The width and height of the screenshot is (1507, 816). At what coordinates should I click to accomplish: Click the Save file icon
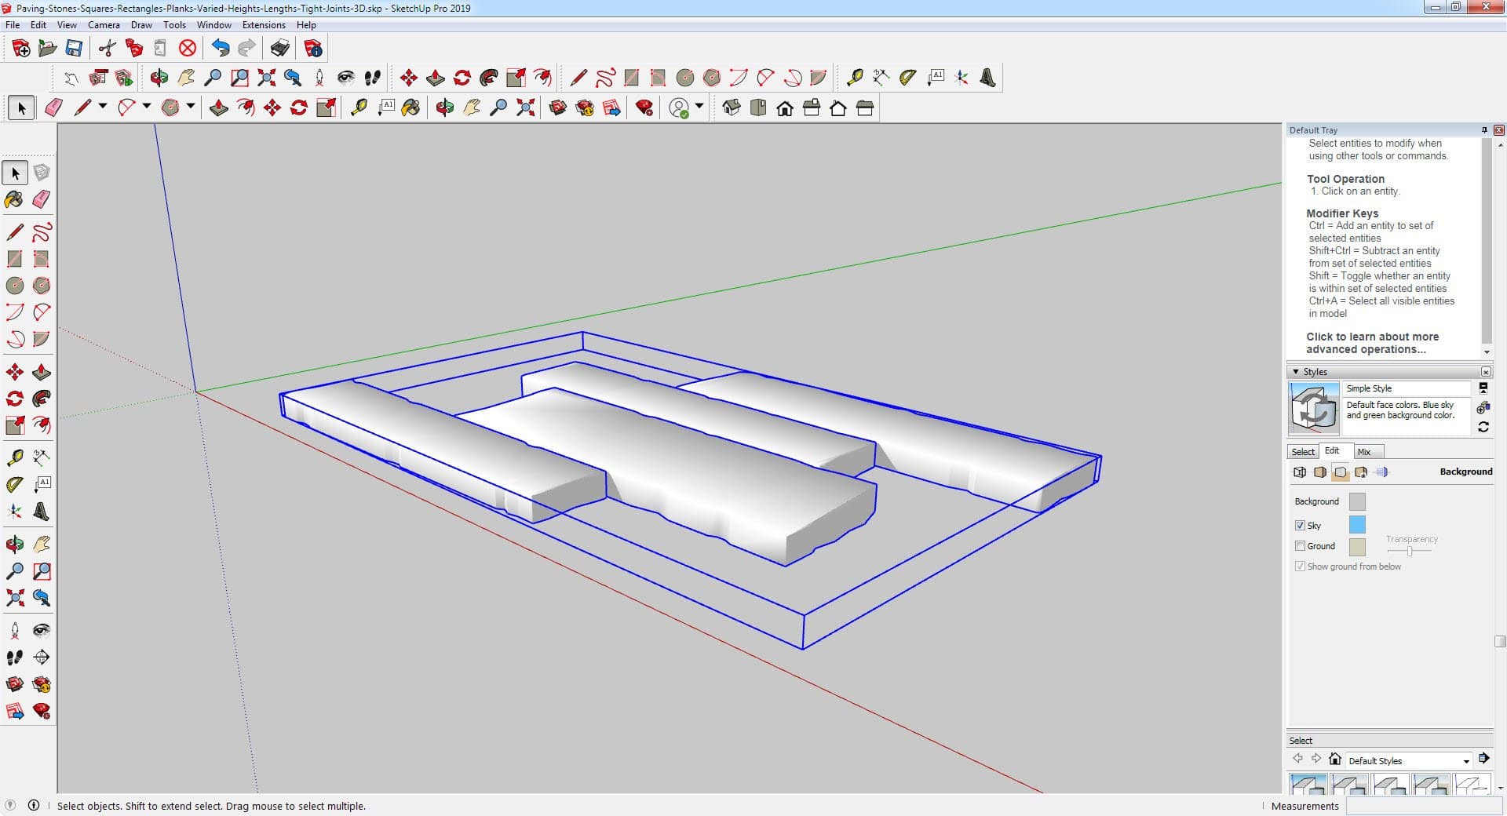74,49
